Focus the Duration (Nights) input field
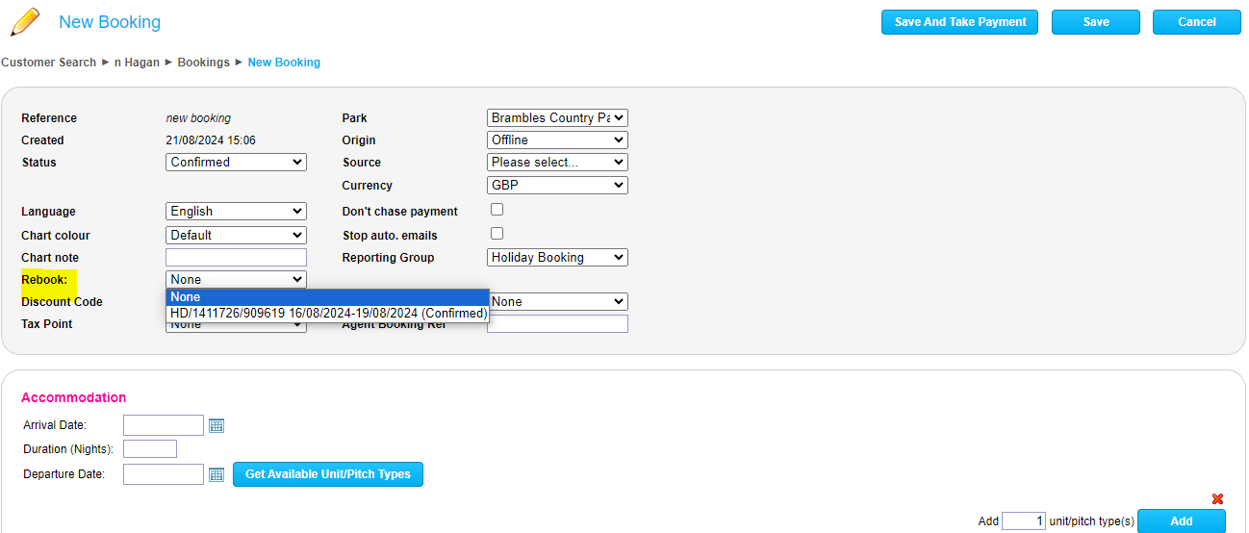The image size is (1249, 533). point(150,449)
